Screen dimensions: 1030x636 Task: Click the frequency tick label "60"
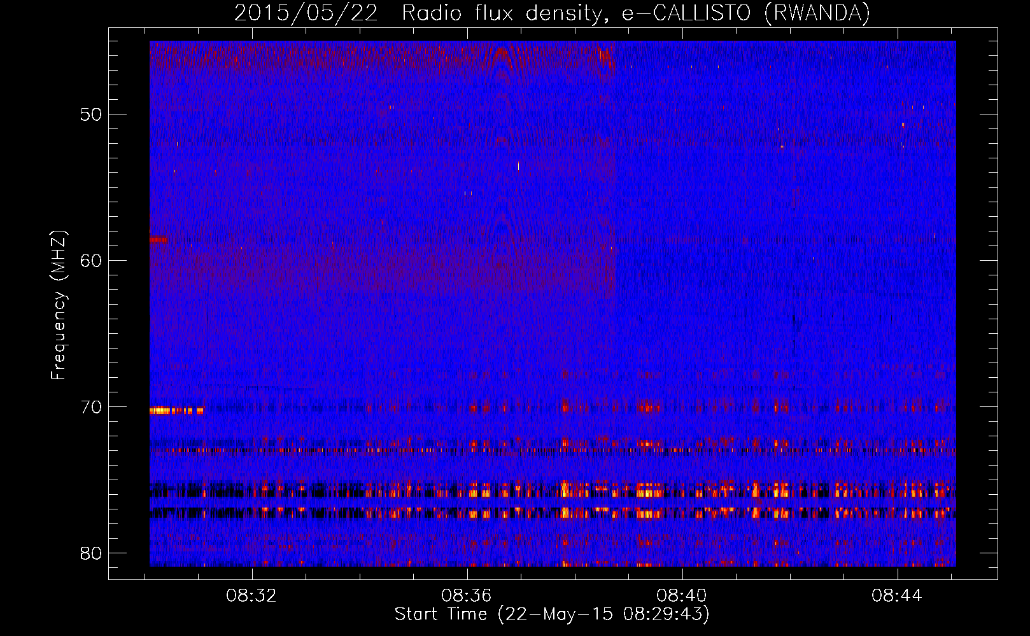pyautogui.click(x=91, y=261)
